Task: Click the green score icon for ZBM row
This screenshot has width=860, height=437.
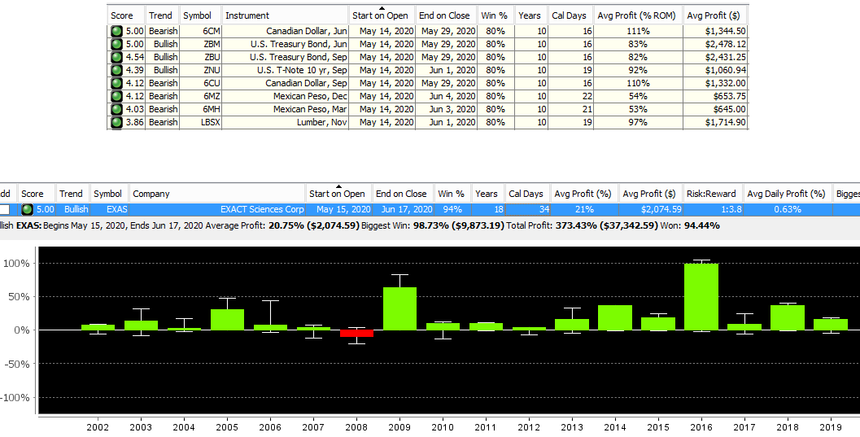Action: pyautogui.click(x=116, y=45)
